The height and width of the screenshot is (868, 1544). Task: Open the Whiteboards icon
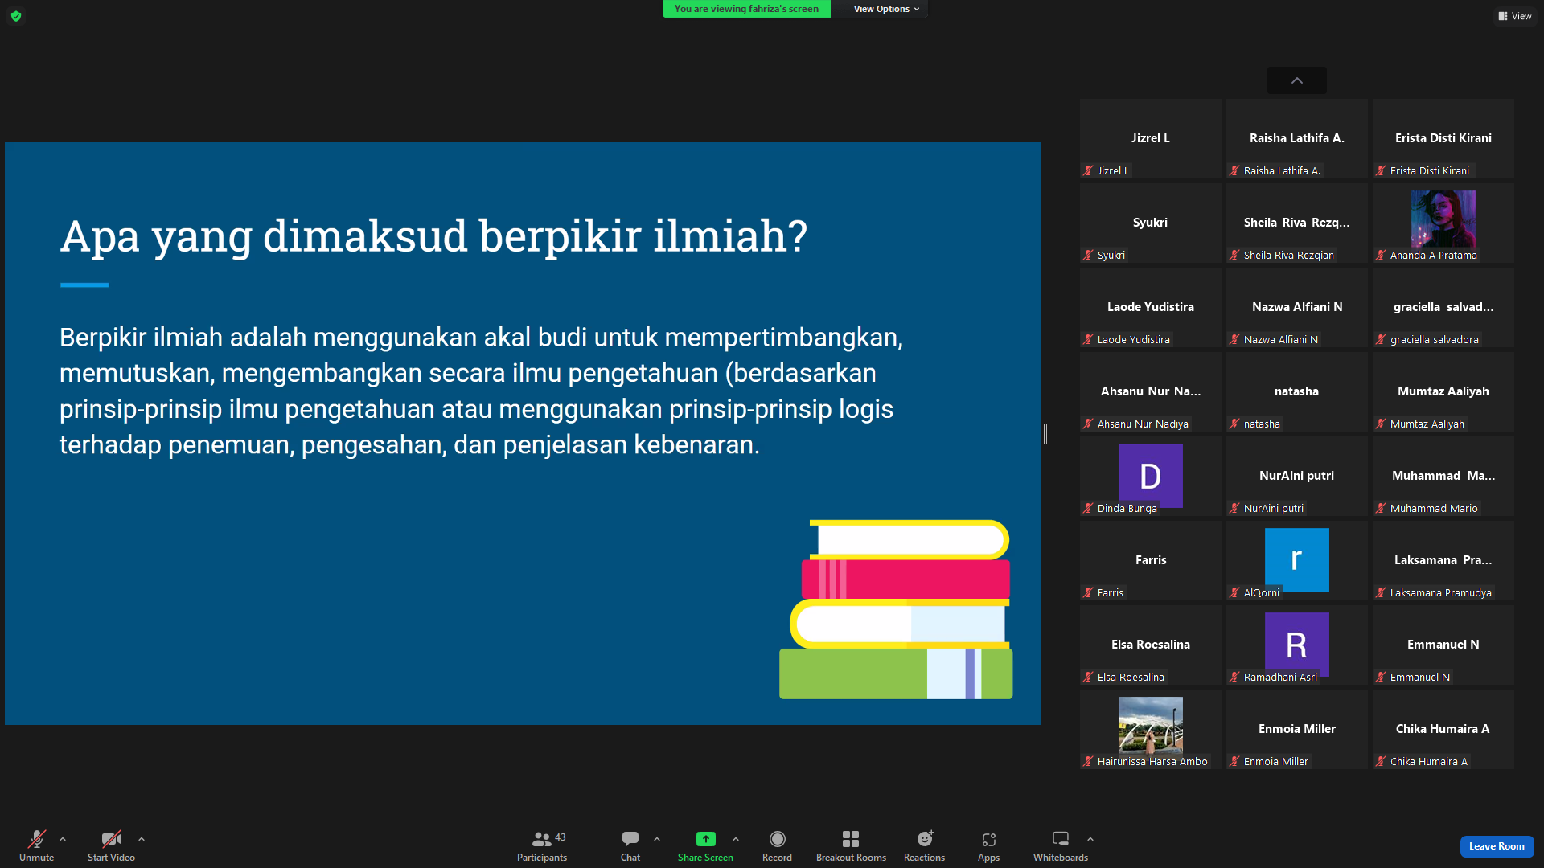[1061, 839]
